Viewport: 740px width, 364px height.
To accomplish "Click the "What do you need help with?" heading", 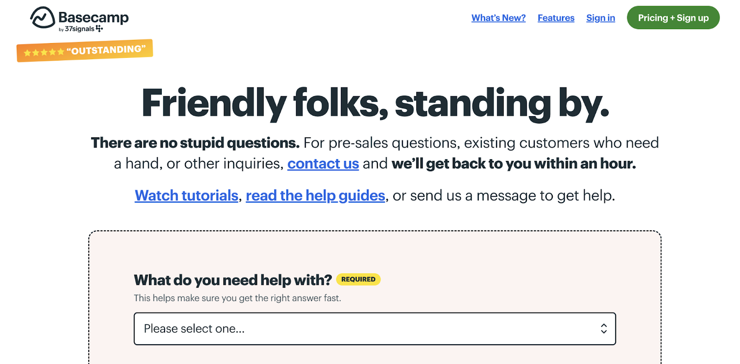I will pos(232,280).
